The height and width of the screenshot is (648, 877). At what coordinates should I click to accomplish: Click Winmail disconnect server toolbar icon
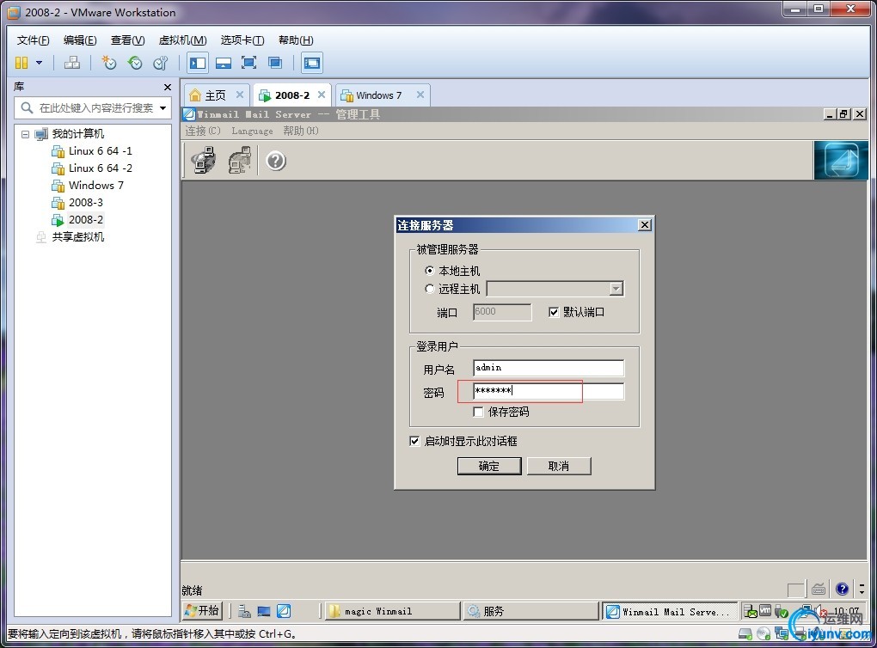tap(239, 161)
